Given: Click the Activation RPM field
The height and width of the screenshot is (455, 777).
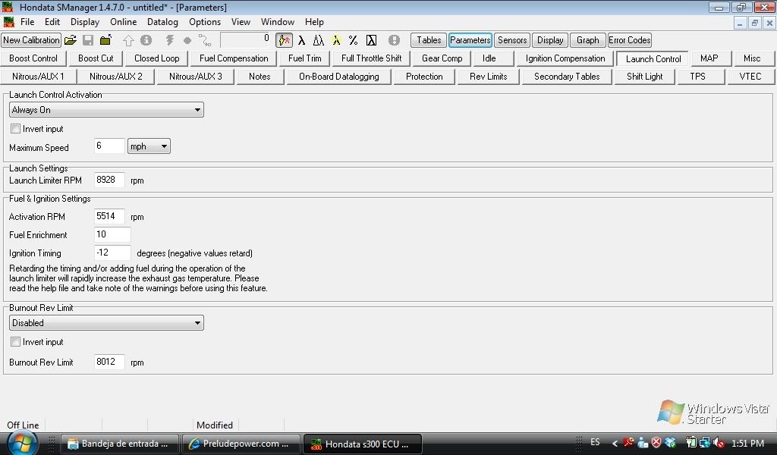Looking at the screenshot, I should (x=109, y=216).
